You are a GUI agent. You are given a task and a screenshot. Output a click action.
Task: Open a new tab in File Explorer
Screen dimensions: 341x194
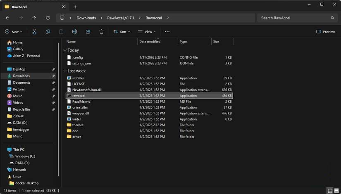click(75, 7)
